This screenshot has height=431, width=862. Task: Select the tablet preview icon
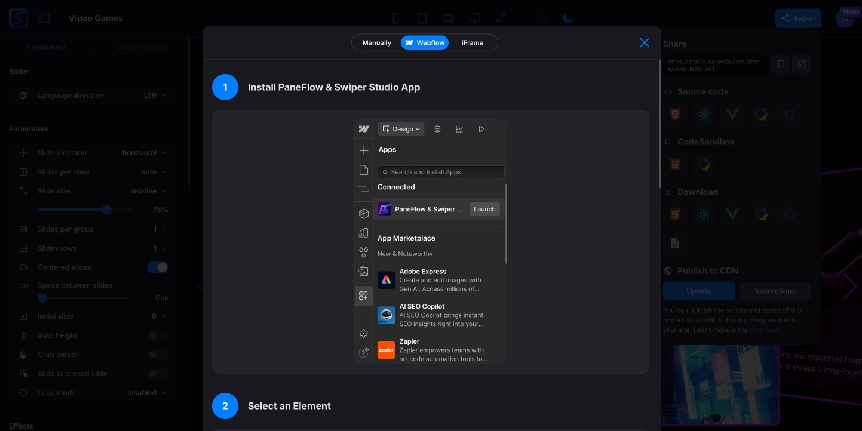422,19
